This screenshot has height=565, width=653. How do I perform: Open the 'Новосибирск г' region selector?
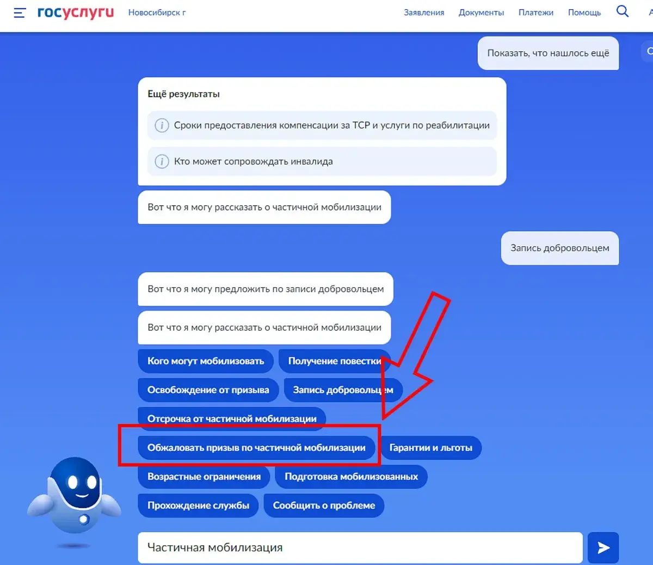(x=157, y=12)
